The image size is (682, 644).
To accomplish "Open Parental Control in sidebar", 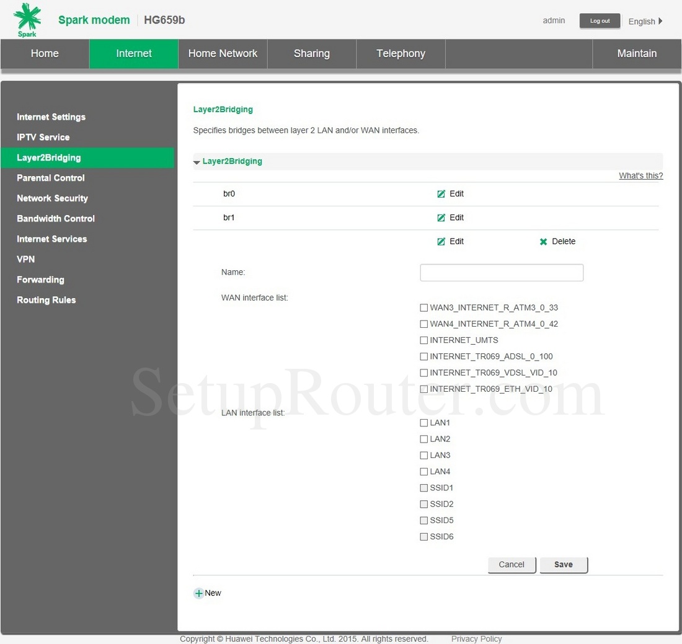I will point(51,178).
